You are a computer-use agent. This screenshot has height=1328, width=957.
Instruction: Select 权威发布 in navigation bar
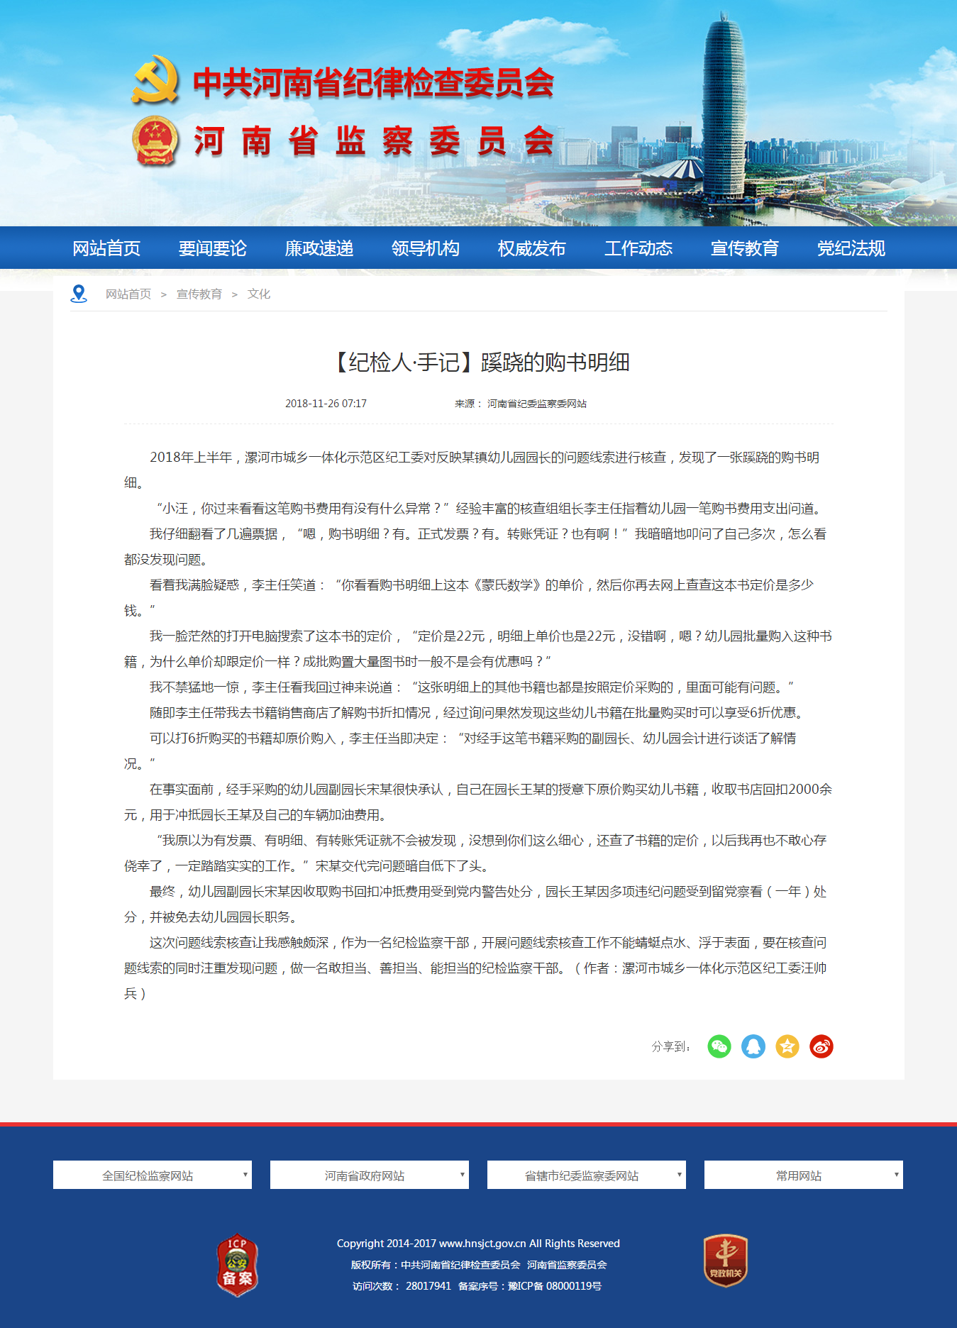click(x=532, y=248)
